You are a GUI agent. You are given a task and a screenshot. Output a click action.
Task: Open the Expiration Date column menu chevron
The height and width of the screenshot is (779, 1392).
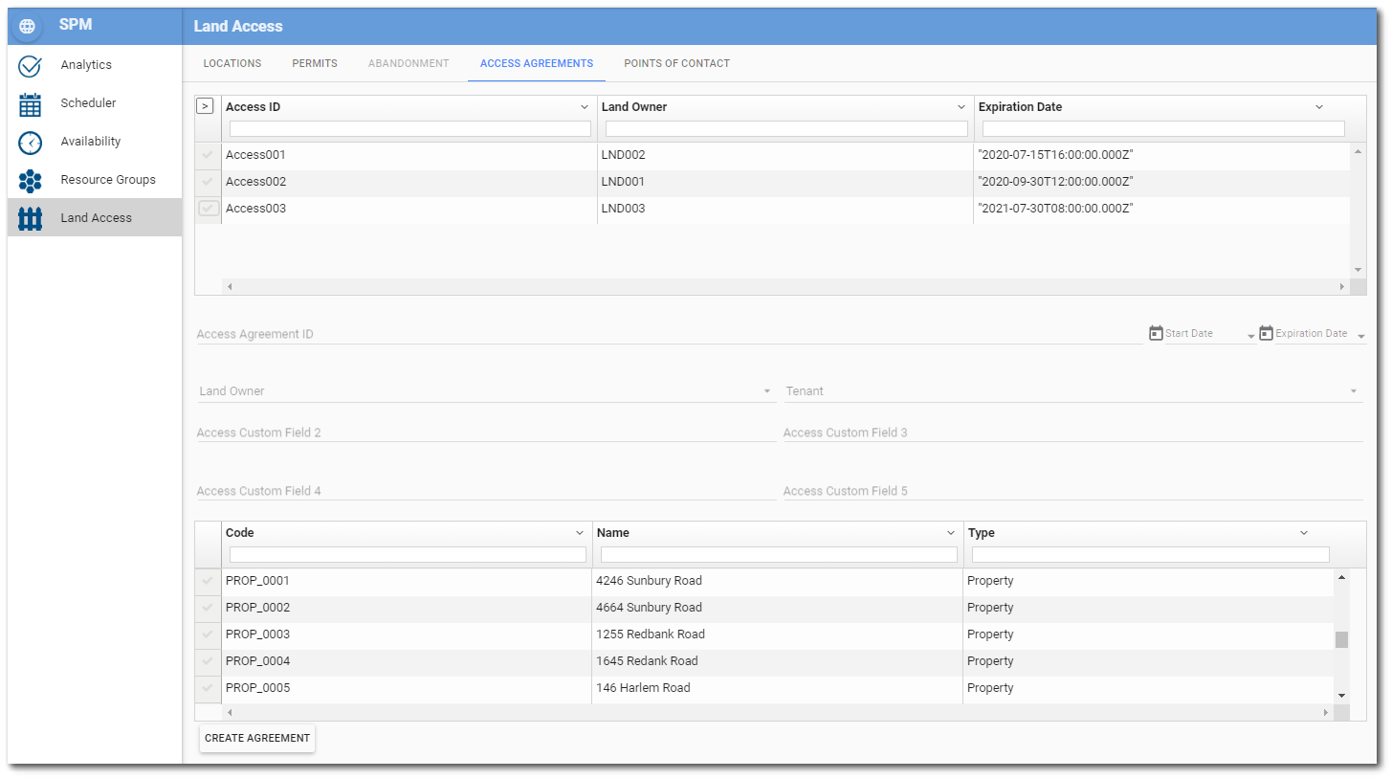1319,107
